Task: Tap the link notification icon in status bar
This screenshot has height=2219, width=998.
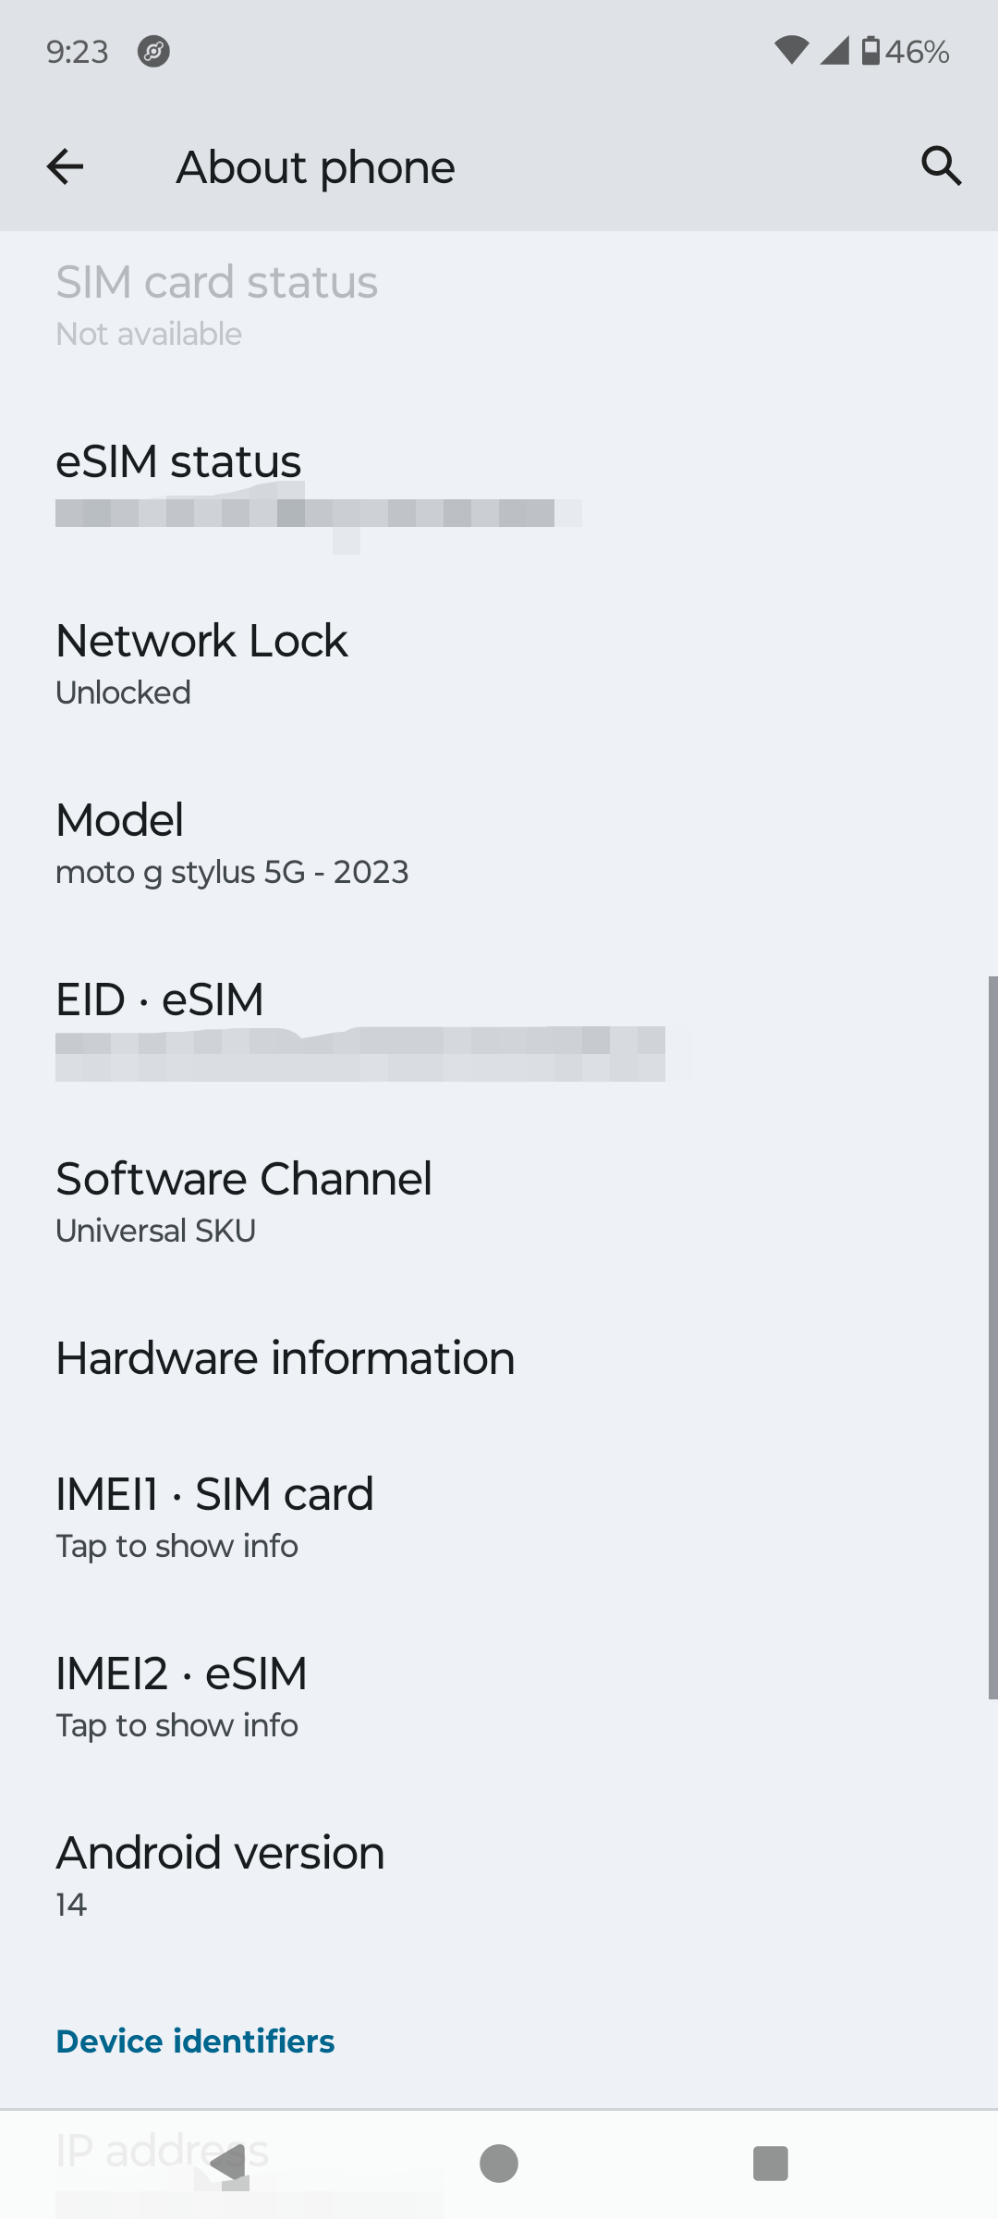Action: pyautogui.click(x=153, y=52)
